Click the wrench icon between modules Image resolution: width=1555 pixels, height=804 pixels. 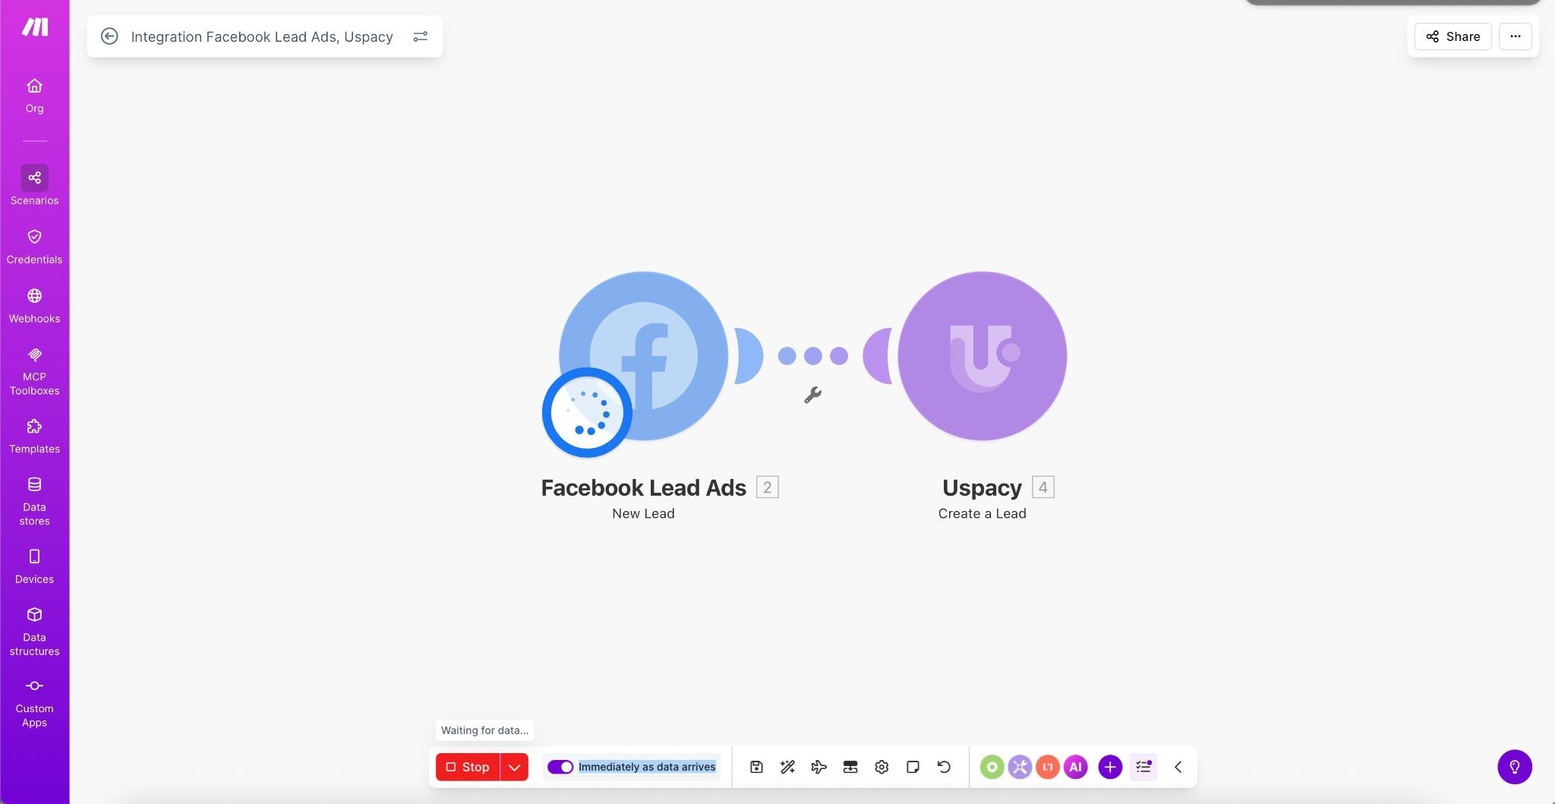(x=812, y=395)
